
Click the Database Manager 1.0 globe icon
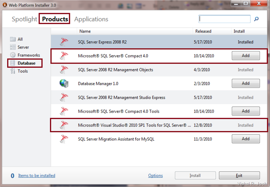(x=64, y=83)
